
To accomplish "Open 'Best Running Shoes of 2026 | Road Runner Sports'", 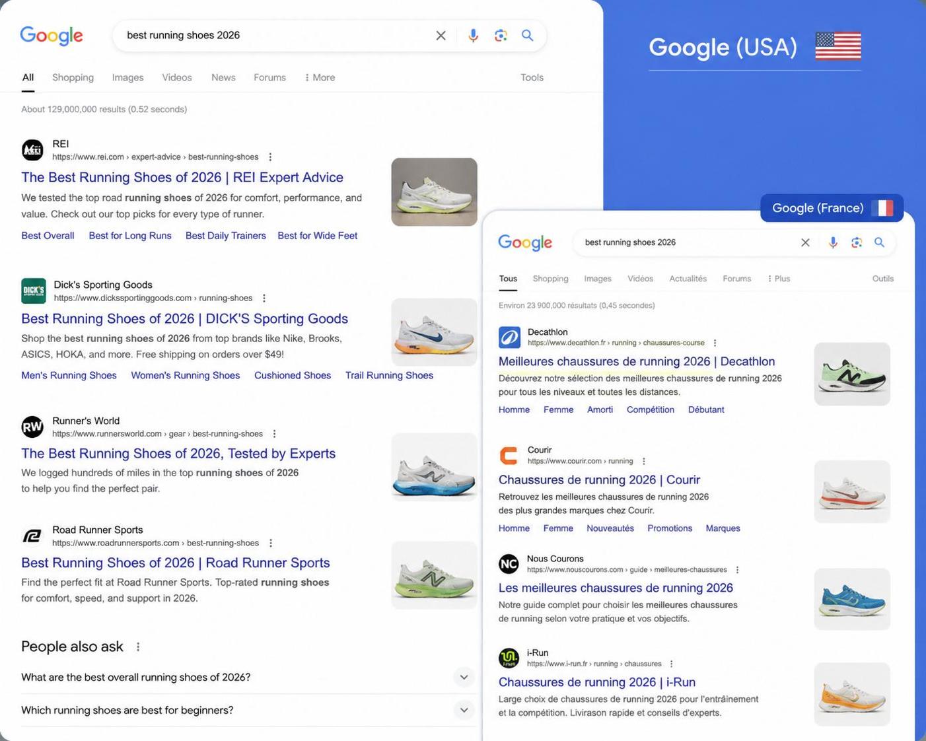I will click(176, 563).
